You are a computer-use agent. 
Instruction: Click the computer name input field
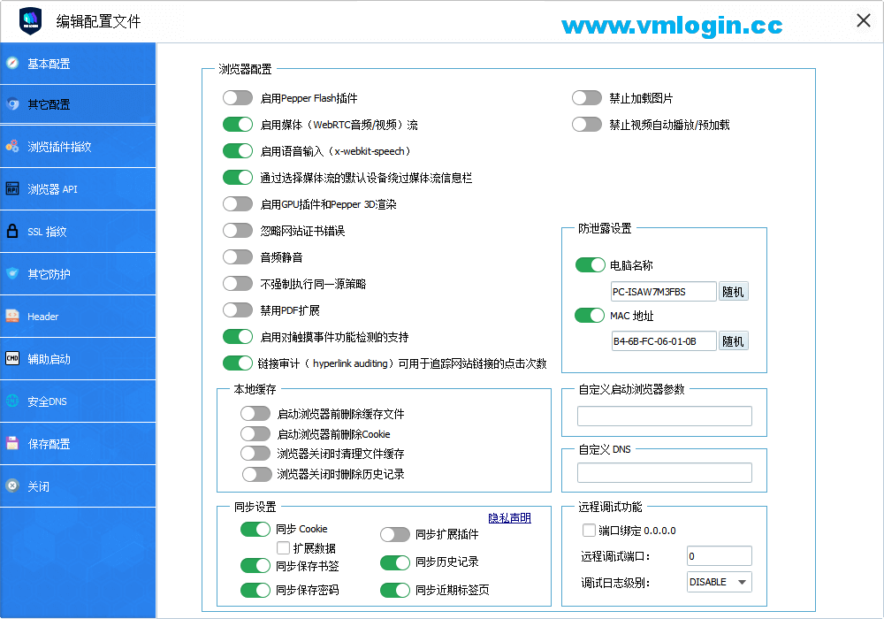coord(664,292)
